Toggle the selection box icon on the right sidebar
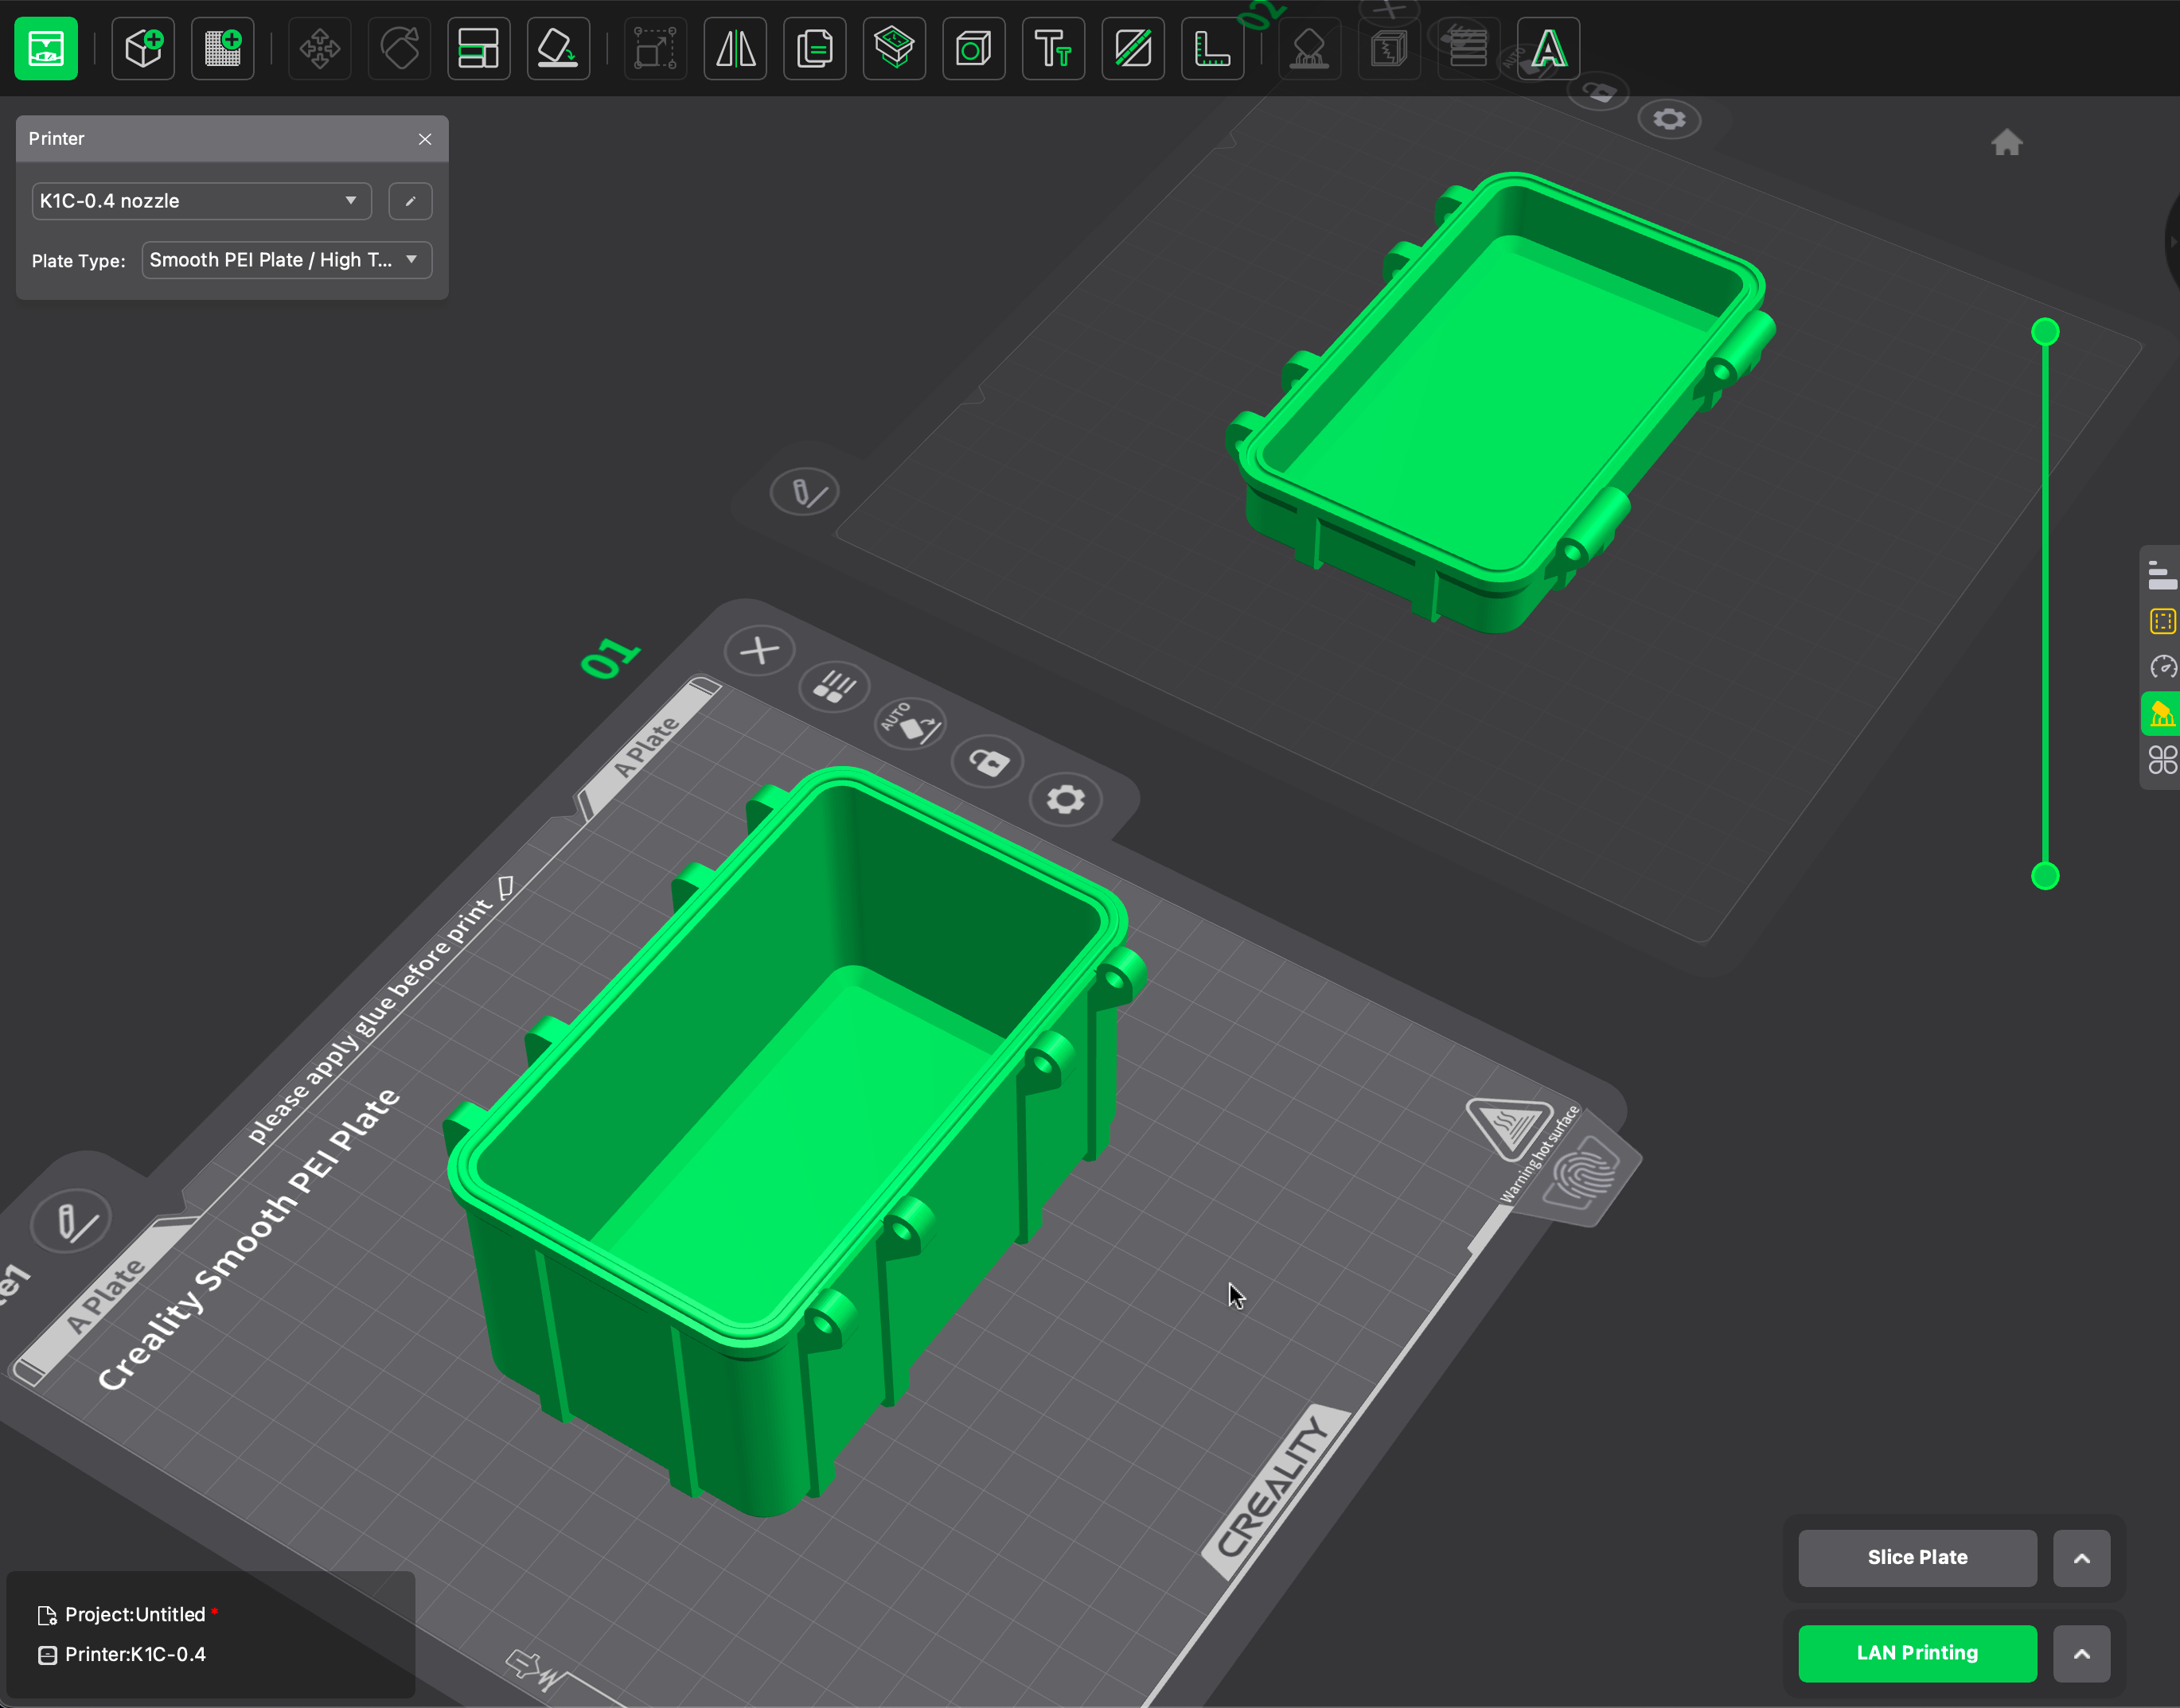Viewport: 2180px width, 1708px height. pos(2162,620)
